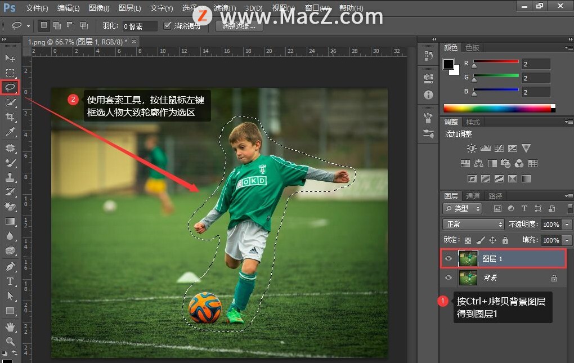Select the Sponge tool
The width and height of the screenshot is (574, 363).
coord(10,250)
